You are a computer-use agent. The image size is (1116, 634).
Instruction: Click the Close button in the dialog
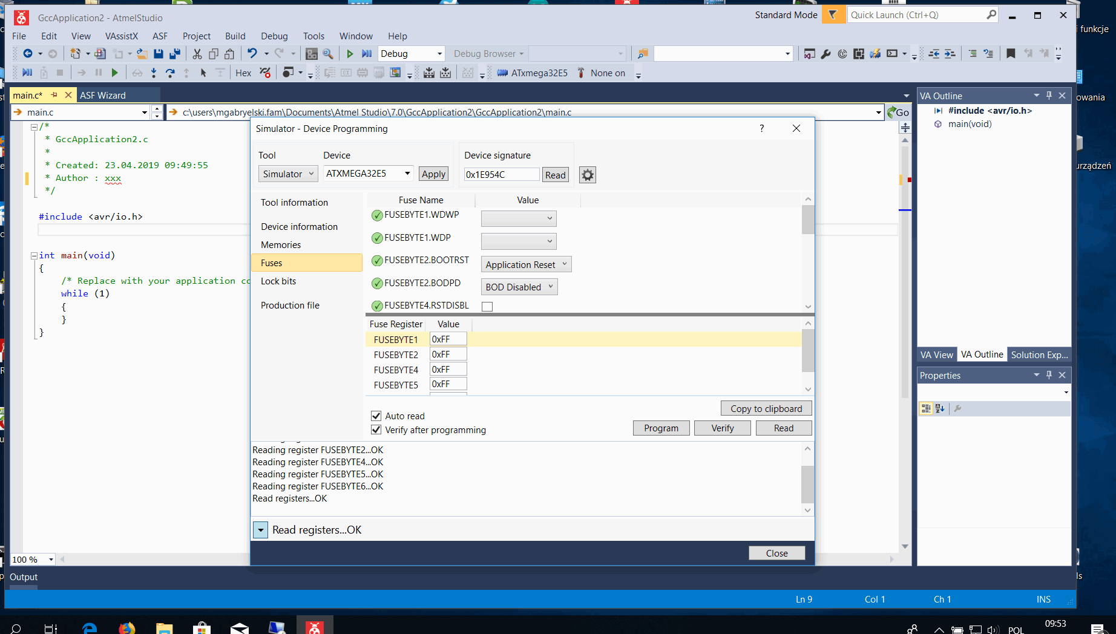click(776, 554)
